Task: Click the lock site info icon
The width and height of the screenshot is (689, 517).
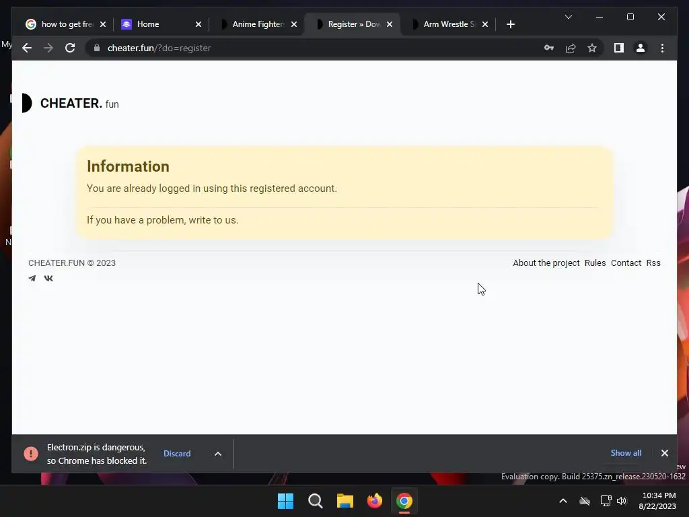Action: click(97, 48)
